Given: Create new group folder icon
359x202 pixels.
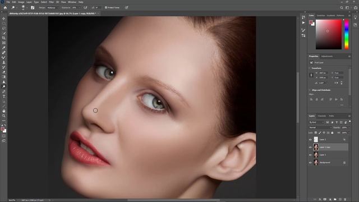Looking at the screenshot, I should [335, 200].
